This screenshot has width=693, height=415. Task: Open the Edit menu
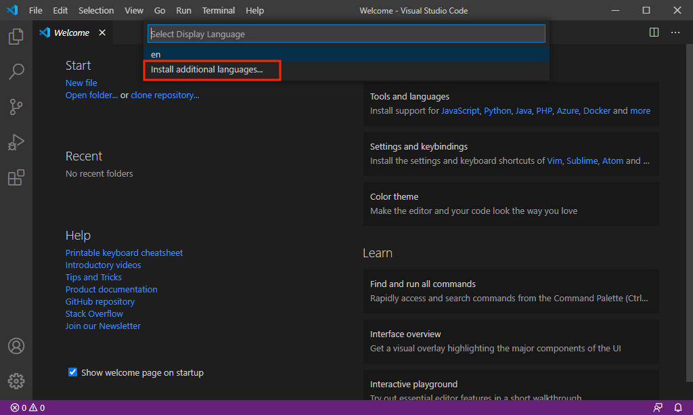coord(60,10)
